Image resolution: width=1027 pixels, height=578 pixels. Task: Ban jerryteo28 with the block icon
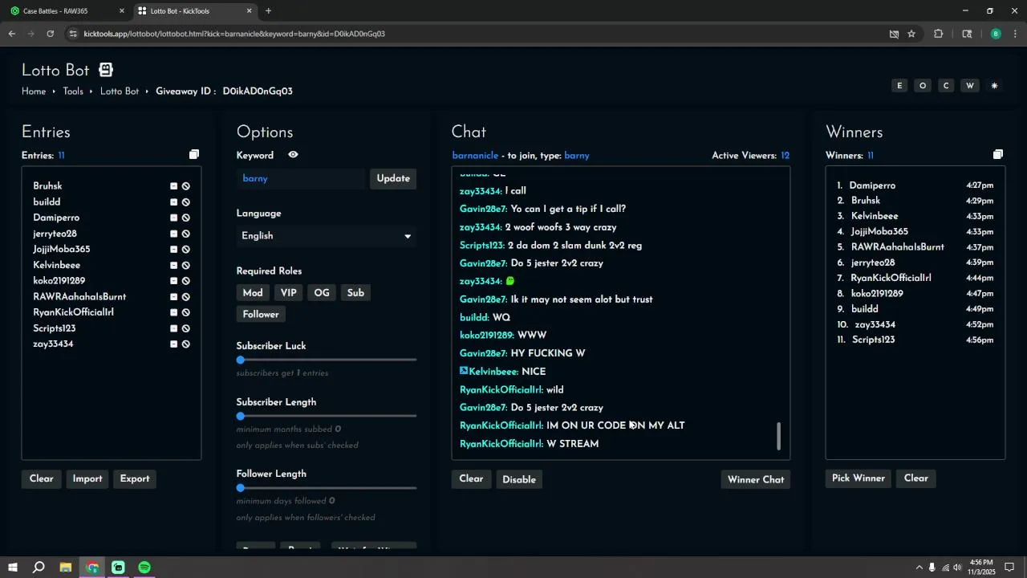point(185,234)
